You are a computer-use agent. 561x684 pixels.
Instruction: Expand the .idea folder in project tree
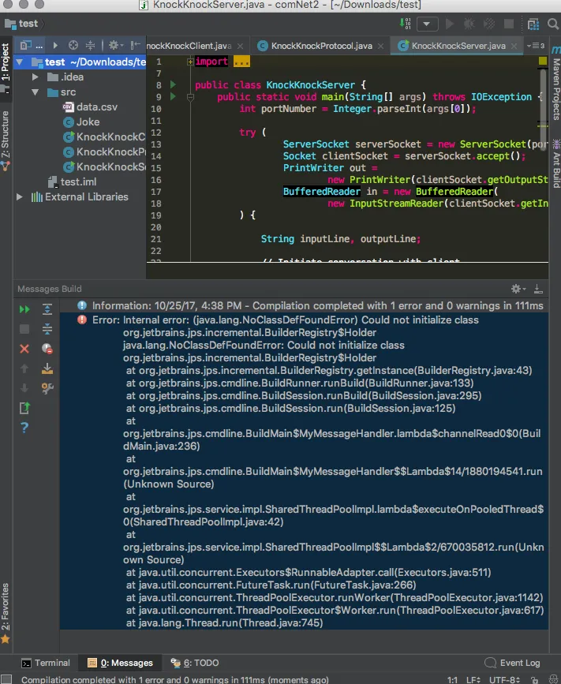click(x=36, y=77)
